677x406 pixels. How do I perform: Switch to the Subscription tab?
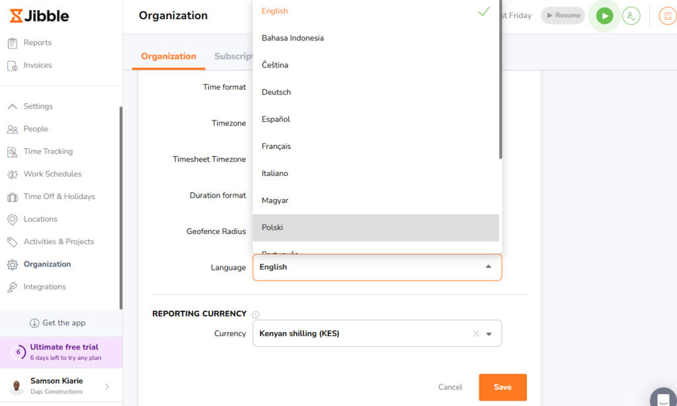tap(233, 56)
